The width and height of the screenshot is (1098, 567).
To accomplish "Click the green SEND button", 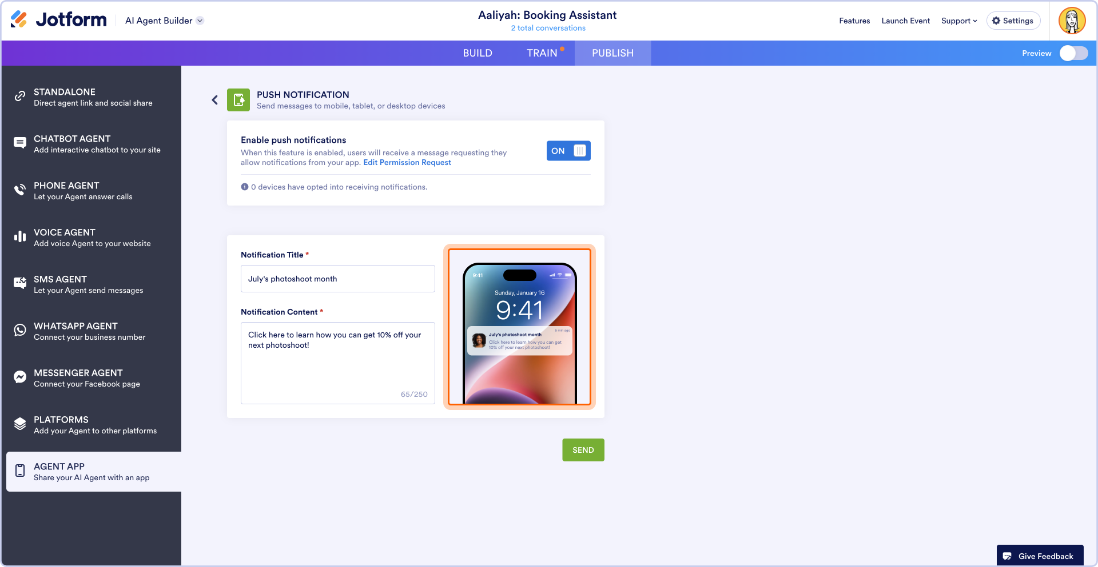I will point(583,450).
